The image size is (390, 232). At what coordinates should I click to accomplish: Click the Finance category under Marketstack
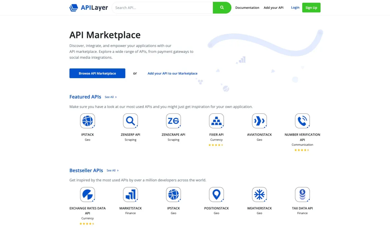[x=130, y=213]
